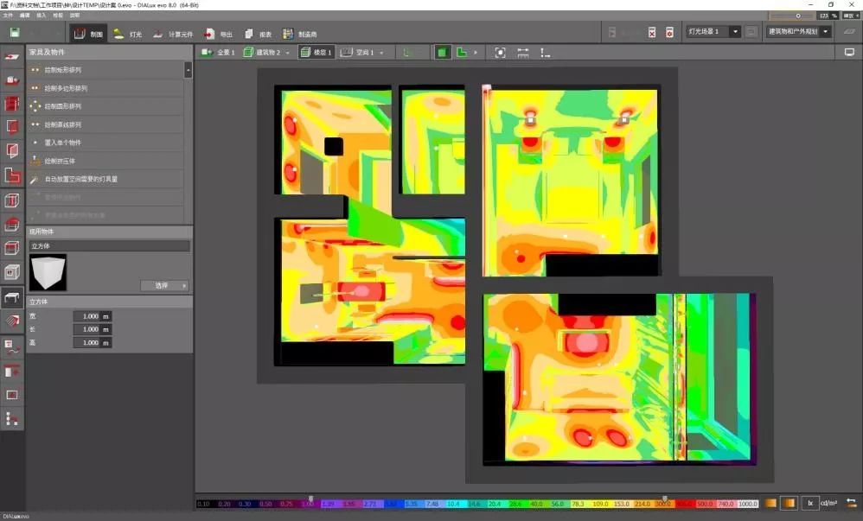Screen dimensions: 863x521
Task: Select the 绘制矩形排列 rectangular arrangement tool
Action: pos(65,70)
